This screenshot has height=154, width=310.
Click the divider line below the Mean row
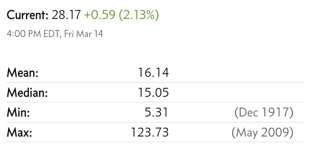155,82
